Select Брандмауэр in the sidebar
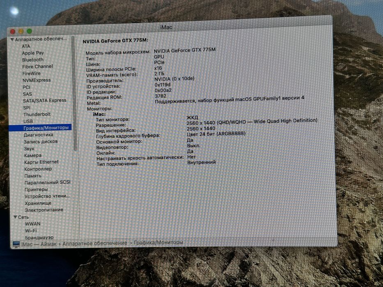383x287 pixels. [x=39, y=237]
